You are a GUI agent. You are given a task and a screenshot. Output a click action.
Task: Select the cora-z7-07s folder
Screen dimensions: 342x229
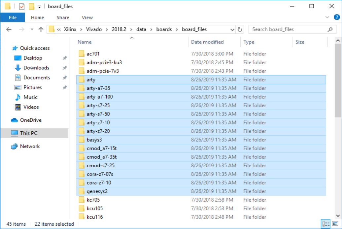click(201, 174)
